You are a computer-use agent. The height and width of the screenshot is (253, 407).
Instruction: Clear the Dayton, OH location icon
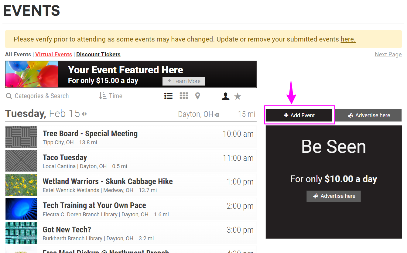pyautogui.click(x=217, y=115)
